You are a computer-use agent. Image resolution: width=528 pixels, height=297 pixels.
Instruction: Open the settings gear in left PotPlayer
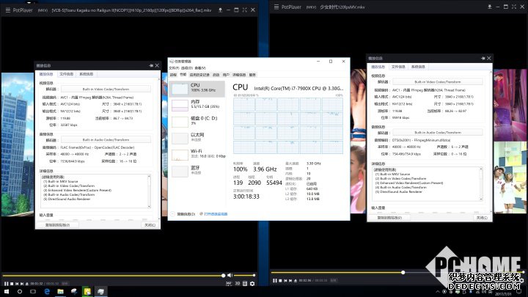252,284
